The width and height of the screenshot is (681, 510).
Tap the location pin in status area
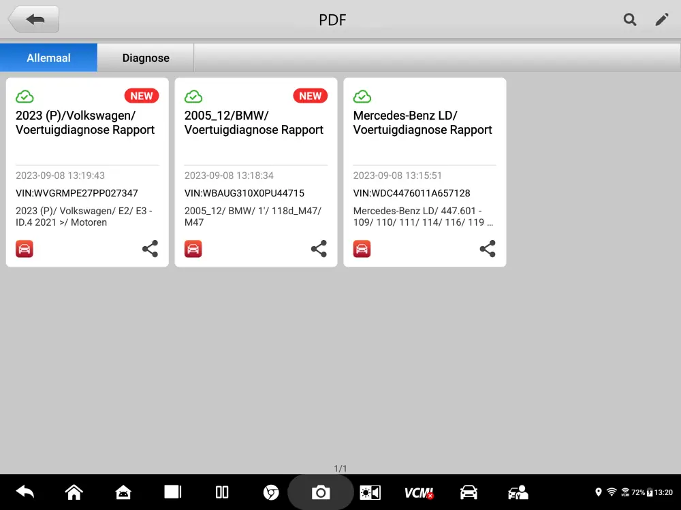point(599,492)
